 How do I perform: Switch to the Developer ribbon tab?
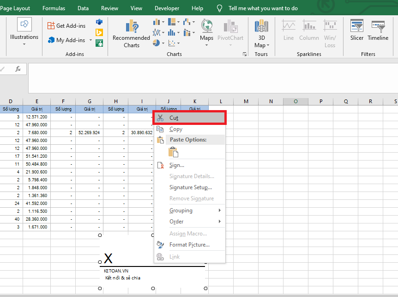pyautogui.click(x=167, y=8)
